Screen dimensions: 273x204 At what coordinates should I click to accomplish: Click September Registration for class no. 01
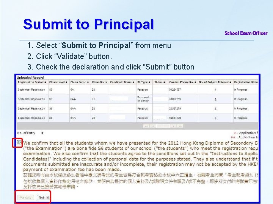(x=31, y=99)
